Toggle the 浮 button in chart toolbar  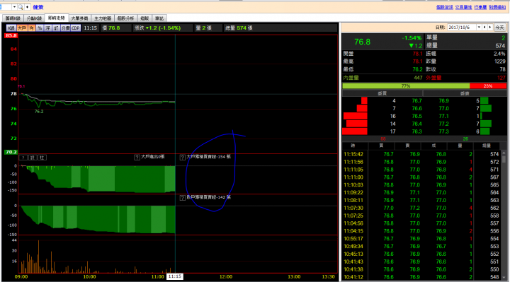(48, 28)
